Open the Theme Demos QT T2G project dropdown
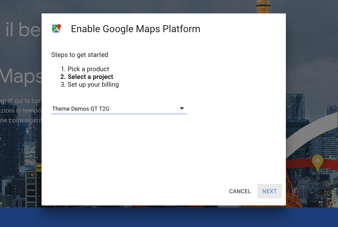Image resolution: width=338 pixels, height=227 pixels. click(119, 109)
